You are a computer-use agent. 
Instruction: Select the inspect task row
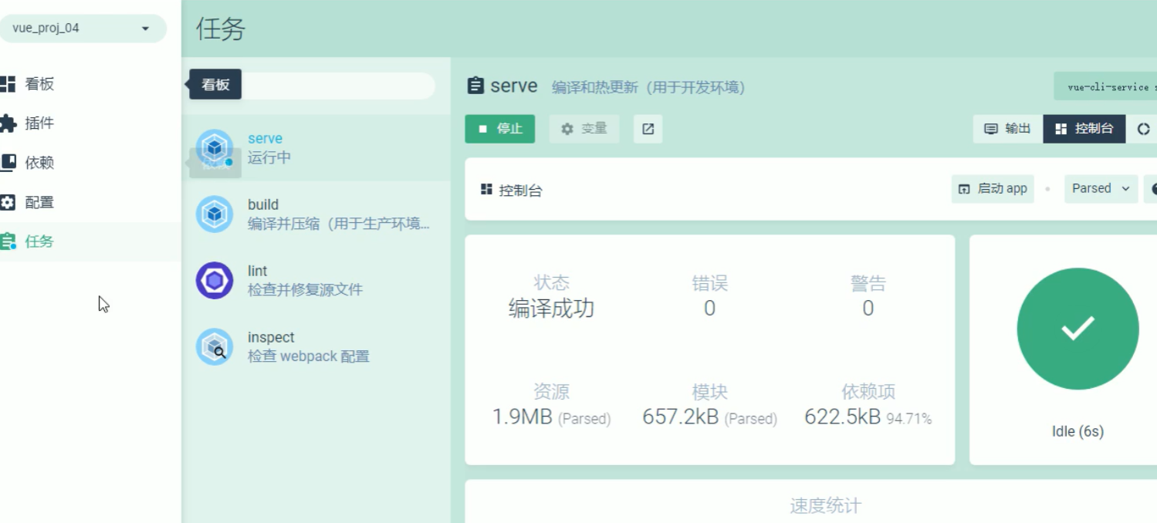(x=316, y=347)
